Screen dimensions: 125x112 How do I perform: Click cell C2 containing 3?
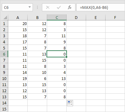click(x=57, y=30)
